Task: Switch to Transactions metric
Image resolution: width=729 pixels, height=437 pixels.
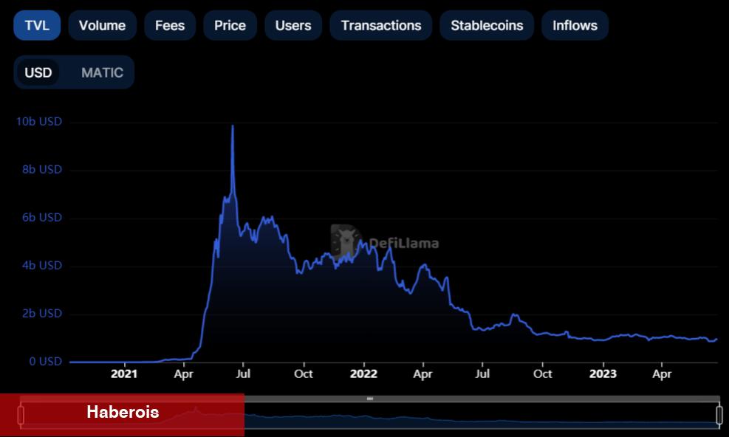Action: coord(381,25)
